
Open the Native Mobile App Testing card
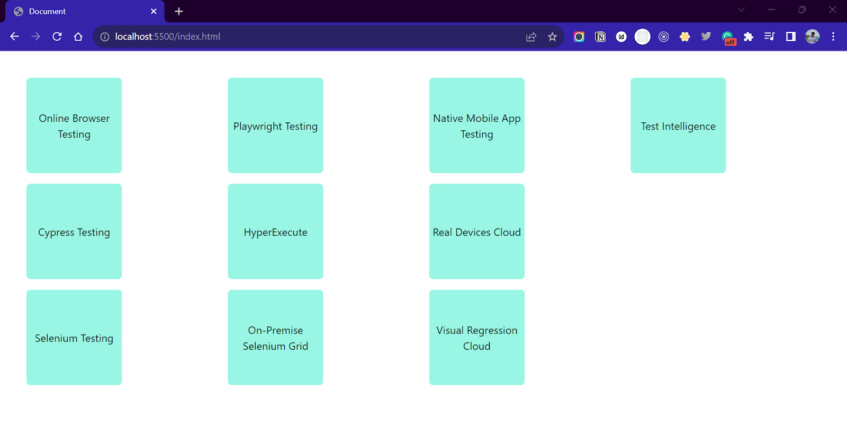(x=477, y=125)
